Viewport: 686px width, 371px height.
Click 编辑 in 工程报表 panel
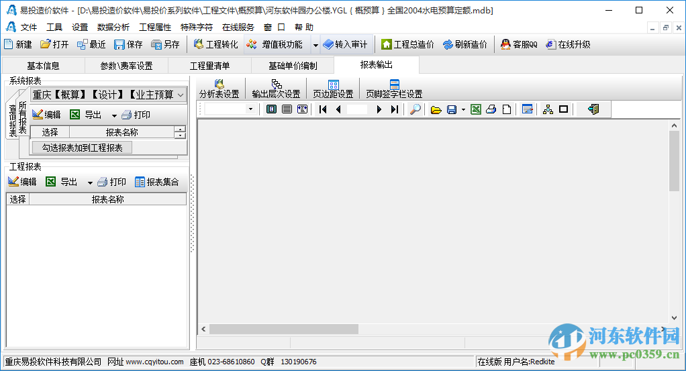coord(22,182)
